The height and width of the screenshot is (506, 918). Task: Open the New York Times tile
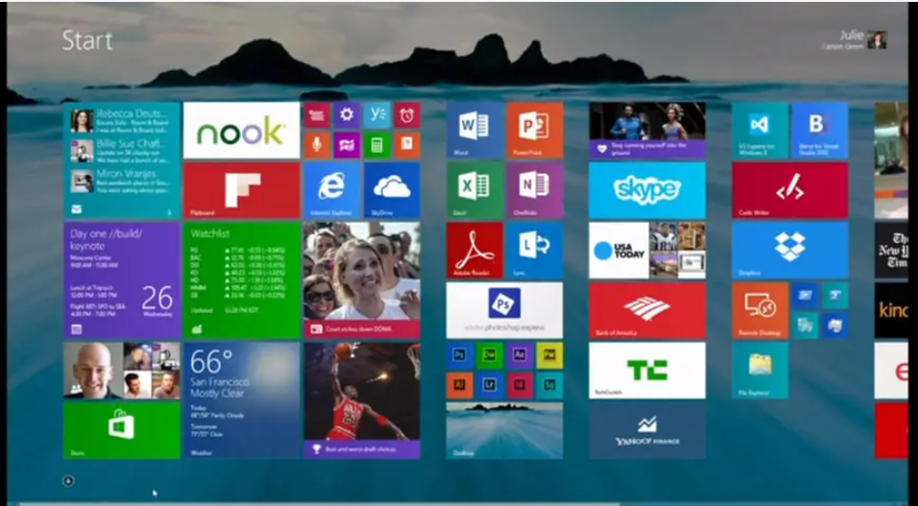pos(892,250)
